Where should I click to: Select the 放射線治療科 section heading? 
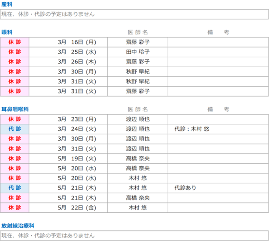pyautogui.click(x=18, y=226)
